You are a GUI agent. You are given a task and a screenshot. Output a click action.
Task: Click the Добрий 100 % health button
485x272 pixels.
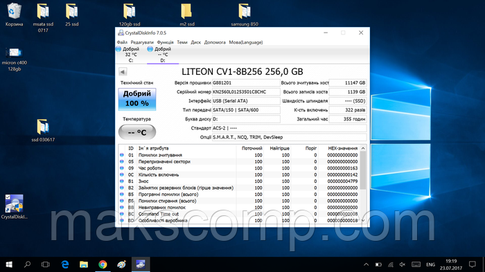(137, 99)
